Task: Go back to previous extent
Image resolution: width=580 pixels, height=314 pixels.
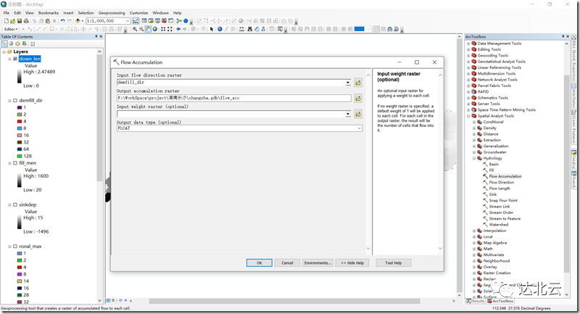Action: (x=178, y=29)
